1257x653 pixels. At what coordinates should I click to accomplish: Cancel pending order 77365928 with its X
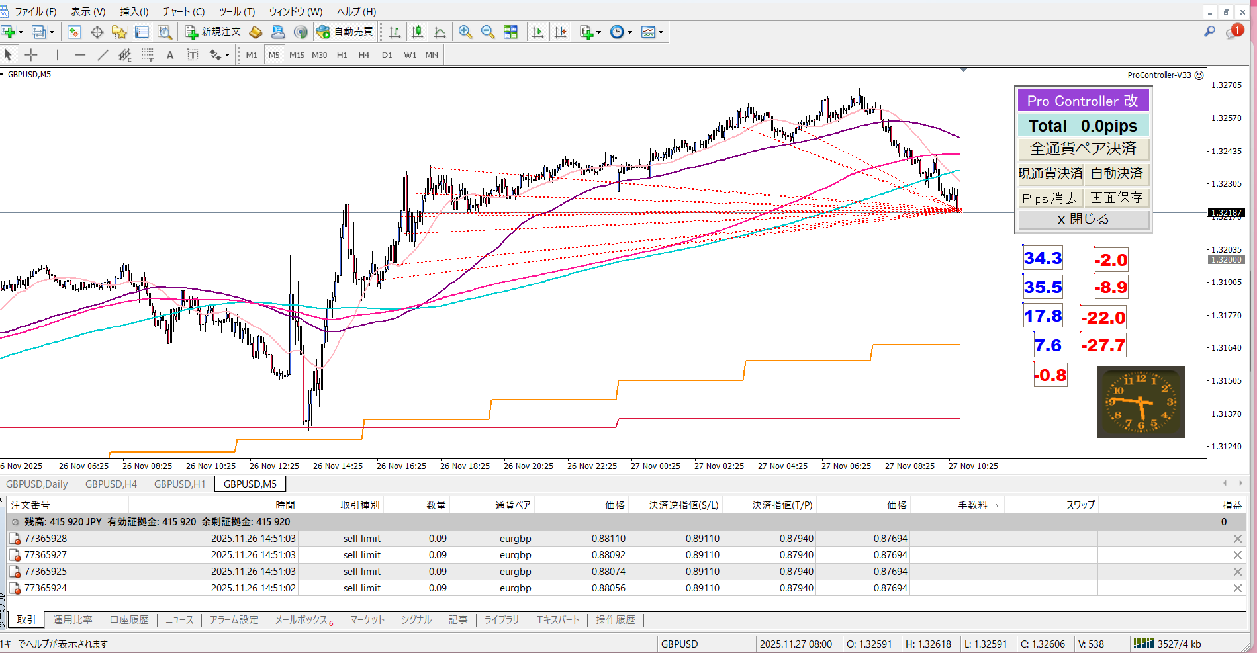point(1237,539)
